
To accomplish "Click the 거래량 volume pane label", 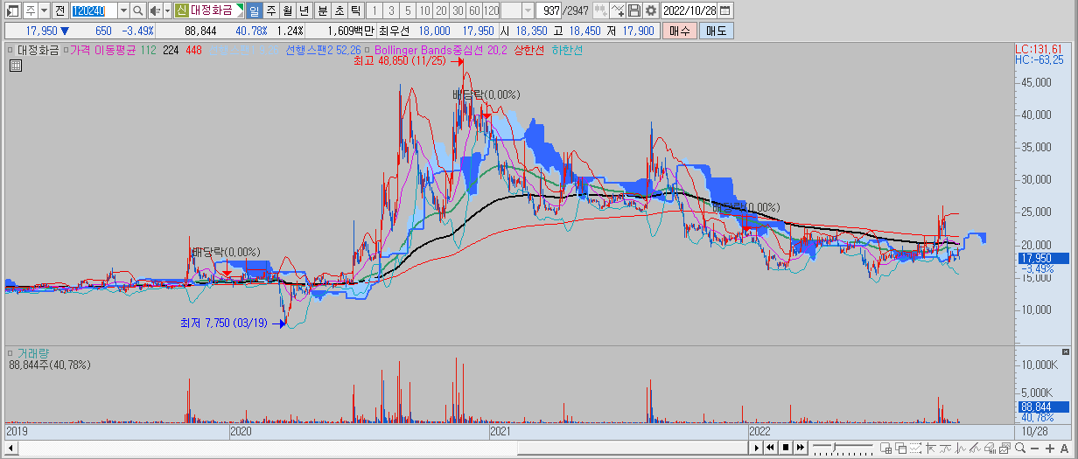I will [x=31, y=353].
